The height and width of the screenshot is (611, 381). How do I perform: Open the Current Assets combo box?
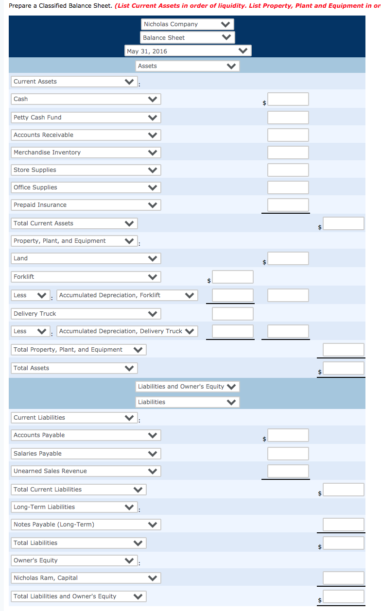point(129,81)
